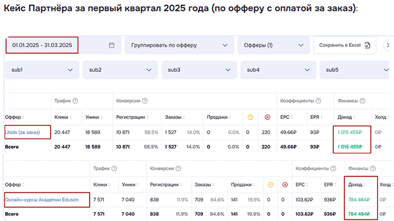Image resolution: width=394 pixels, height=221 pixels.
Task: Click income 784 484₽ in second Всего row
Action: (359, 214)
